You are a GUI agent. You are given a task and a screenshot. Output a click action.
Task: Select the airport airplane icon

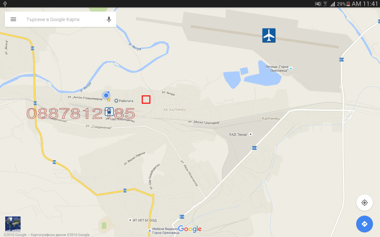coord(269,35)
